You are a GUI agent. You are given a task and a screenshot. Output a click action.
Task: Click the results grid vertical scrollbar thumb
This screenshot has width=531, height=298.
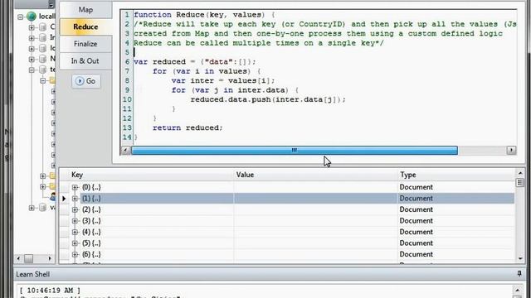[x=520, y=182]
